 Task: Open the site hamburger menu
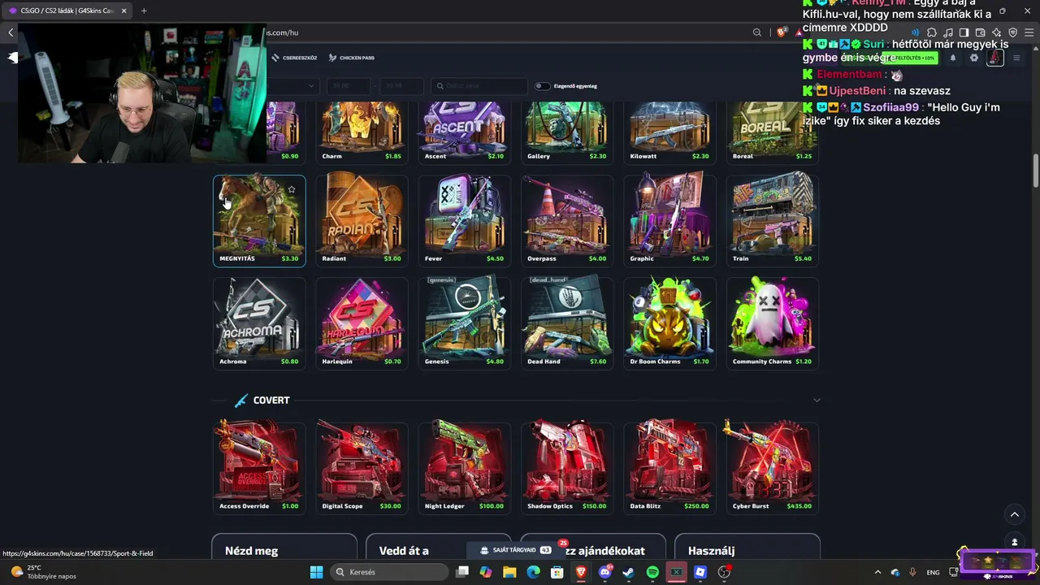pos(1016,58)
